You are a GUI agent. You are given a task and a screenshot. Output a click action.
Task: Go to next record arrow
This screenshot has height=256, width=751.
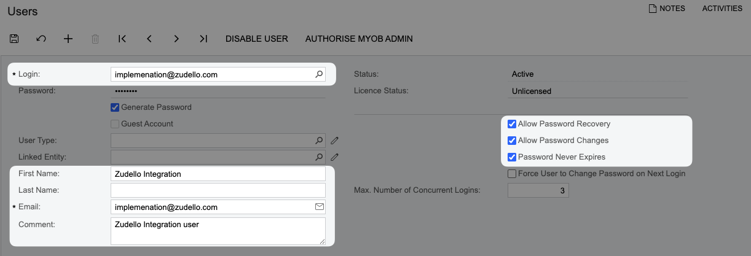pyautogui.click(x=176, y=39)
